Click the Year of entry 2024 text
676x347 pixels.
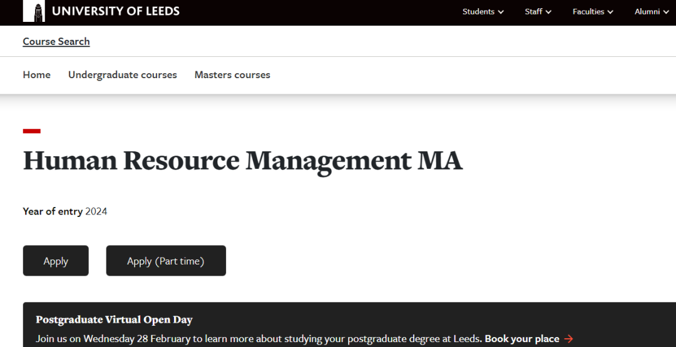click(65, 211)
